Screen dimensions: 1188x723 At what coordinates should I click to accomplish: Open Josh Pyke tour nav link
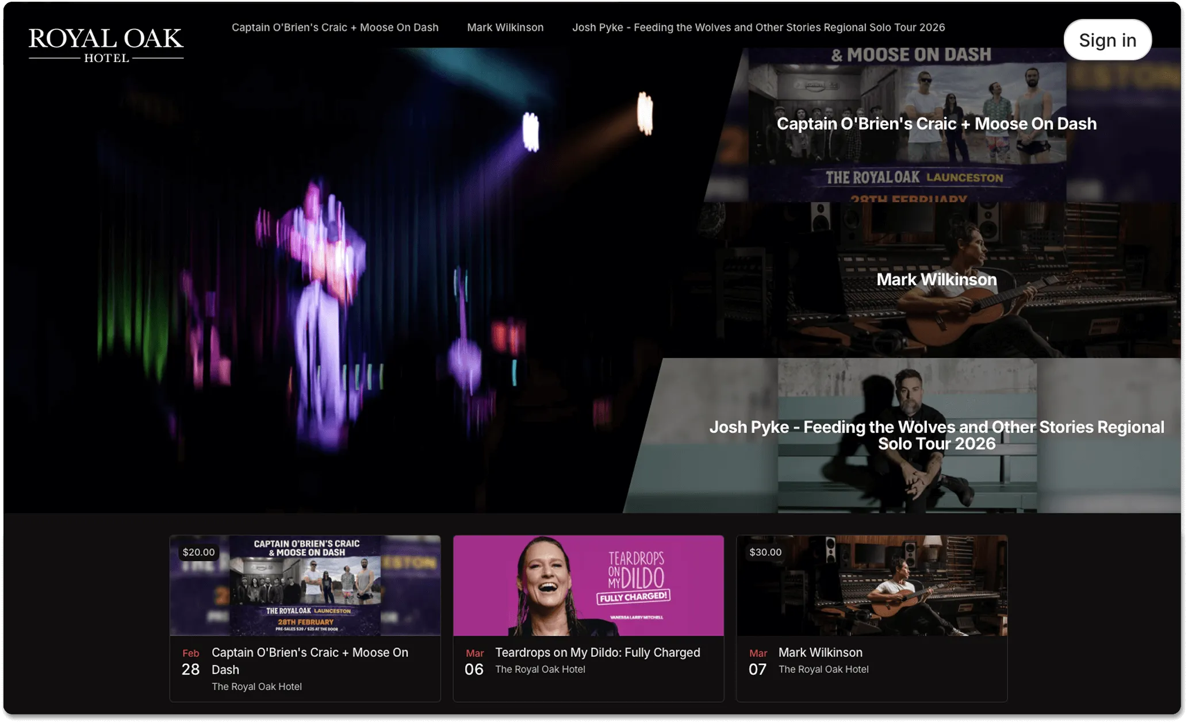point(758,28)
